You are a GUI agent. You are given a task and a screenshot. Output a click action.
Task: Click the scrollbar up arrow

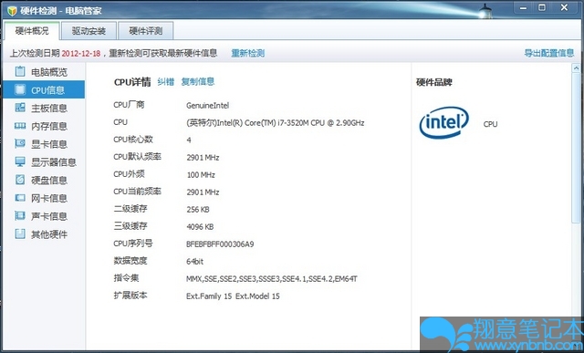[x=576, y=68]
